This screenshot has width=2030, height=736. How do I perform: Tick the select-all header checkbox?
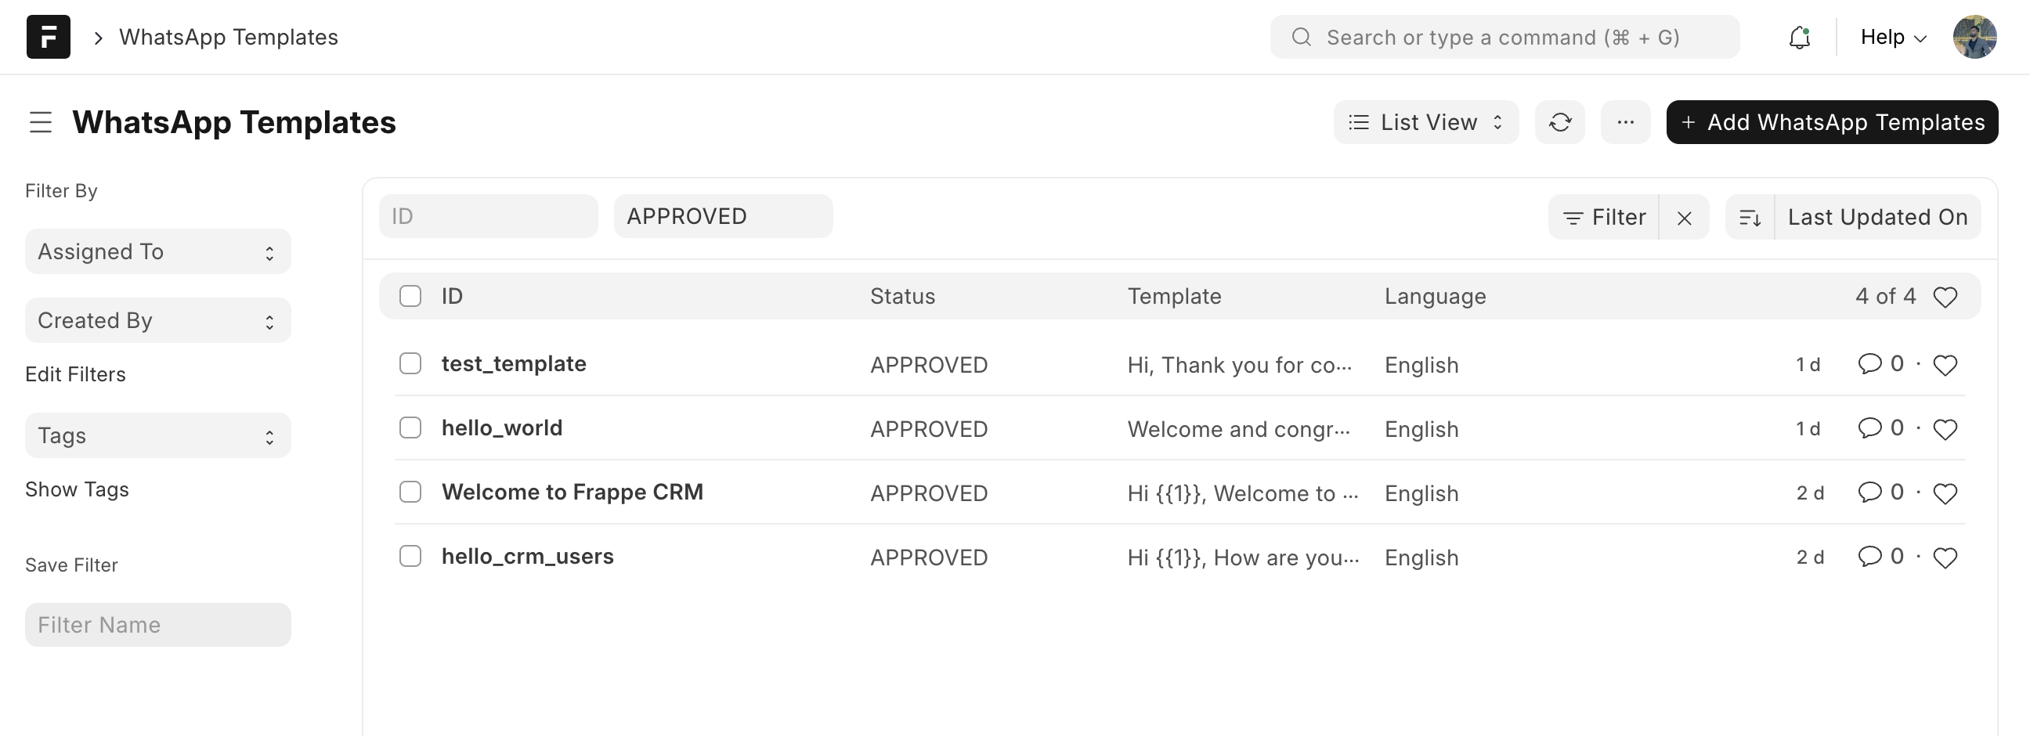coord(410,296)
